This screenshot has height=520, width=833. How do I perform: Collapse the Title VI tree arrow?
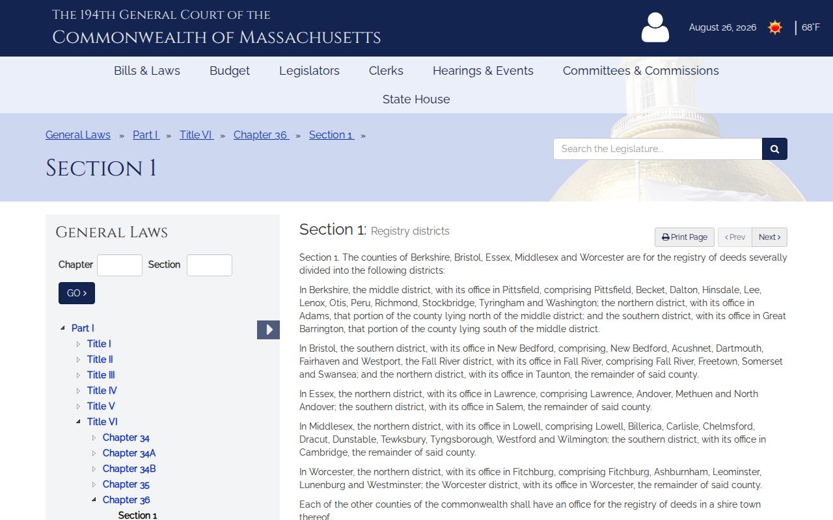78,422
